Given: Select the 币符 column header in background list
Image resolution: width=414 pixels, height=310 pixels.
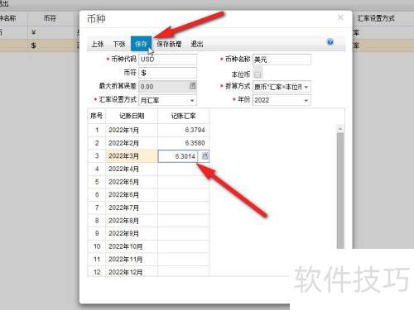Looking at the screenshot, I should pyautogui.click(x=51, y=18).
